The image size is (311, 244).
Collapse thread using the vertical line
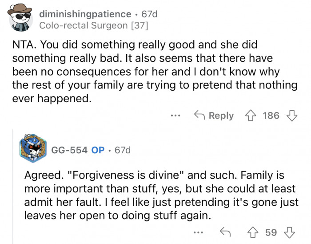[13, 187]
